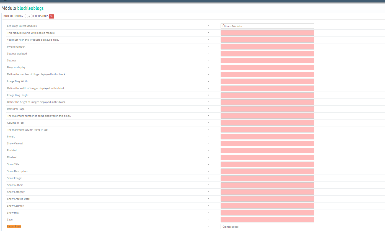
Task: Click 'Show Description:' translation field
Action: point(267,171)
